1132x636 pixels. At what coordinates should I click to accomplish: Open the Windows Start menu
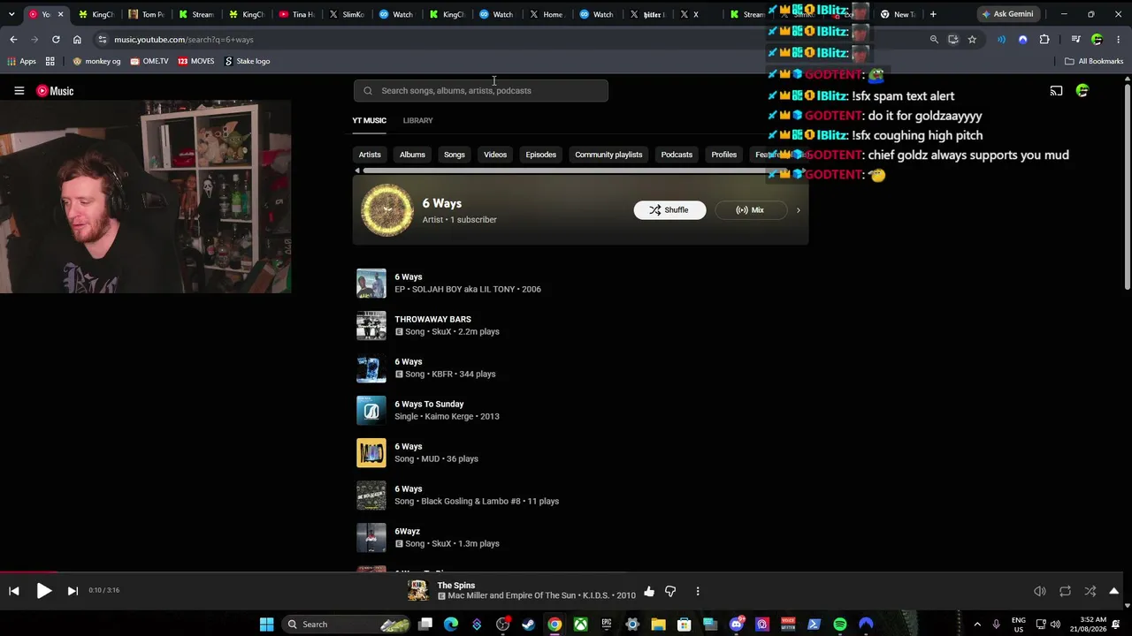tap(266, 625)
